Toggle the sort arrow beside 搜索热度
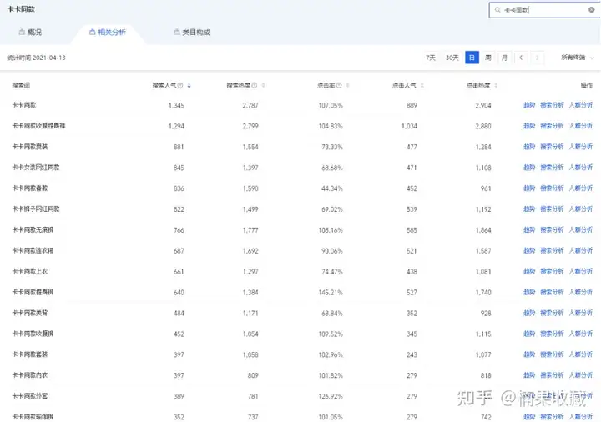 263,86
